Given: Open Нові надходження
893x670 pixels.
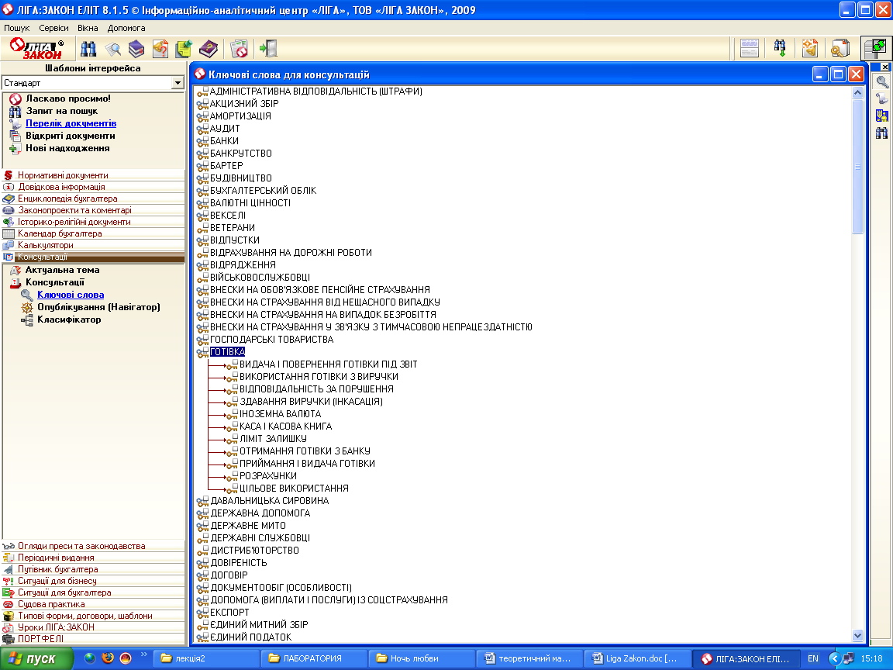Looking at the screenshot, I should [x=67, y=148].
